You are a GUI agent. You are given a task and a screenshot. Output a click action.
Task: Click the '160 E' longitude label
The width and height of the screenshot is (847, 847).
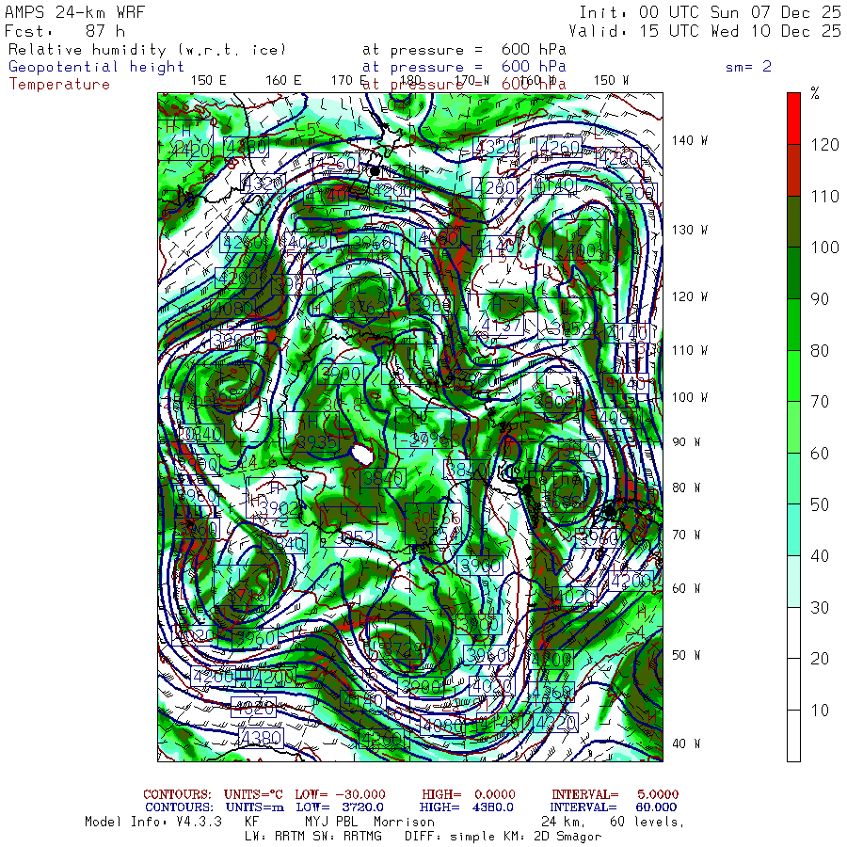[283, 80]
